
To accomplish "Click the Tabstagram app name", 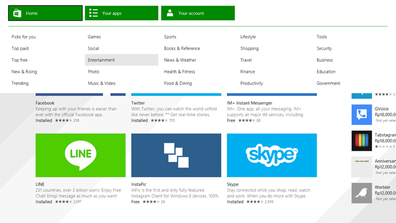I will pyautogui.click(x=386, y=135).
